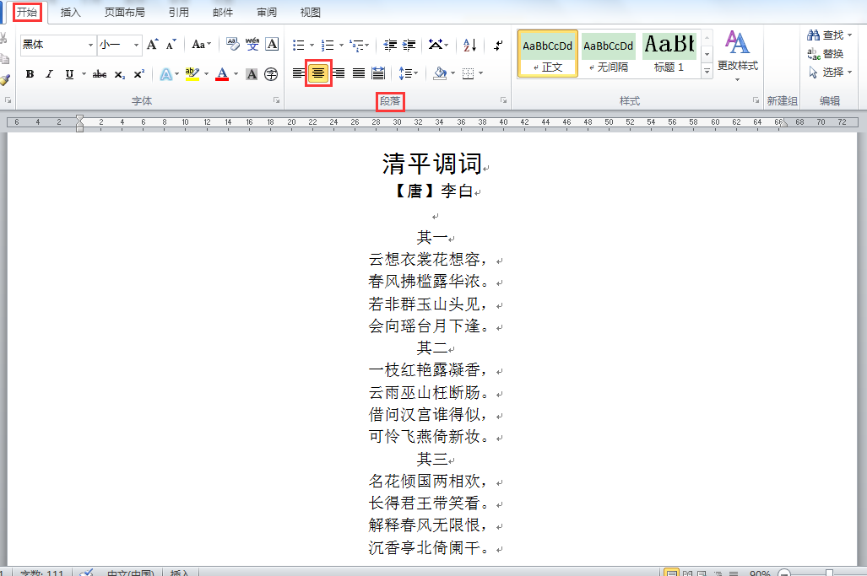867x576 pixels.
Task: Apply character border icon
Action: pyautogui.click(x=272, y=44)
